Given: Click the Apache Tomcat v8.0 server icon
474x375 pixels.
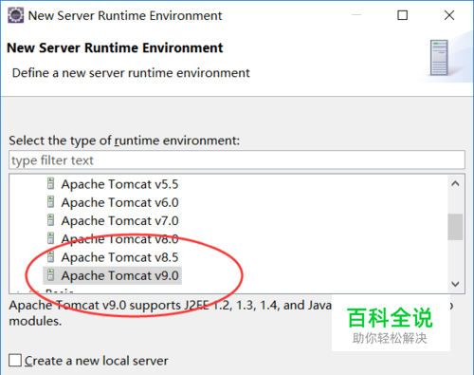Looking at the screenshot, I should pyautogui.click(x=50, y=238).
